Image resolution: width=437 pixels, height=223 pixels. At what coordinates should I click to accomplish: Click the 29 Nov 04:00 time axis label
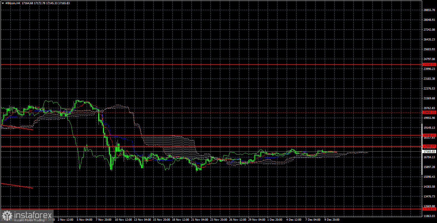coord(257,220)
